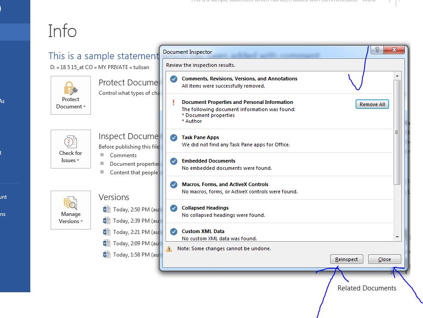Click Word file icon for 2:50 PM version

pyautogui.click(x=107, y=209)
